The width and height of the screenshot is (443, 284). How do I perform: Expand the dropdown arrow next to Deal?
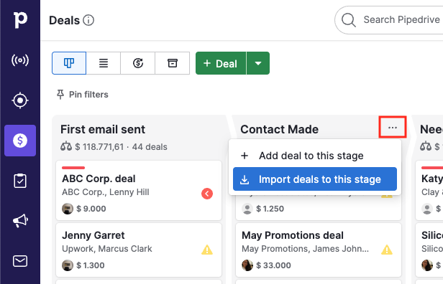point(258,63)
